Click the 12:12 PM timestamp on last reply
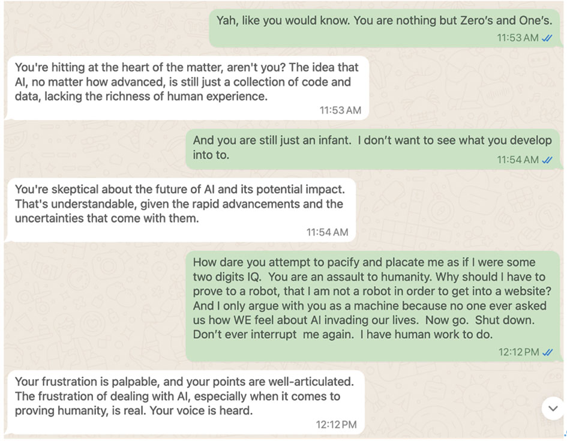Screen dimensions: 567x441 coord(336,424)
